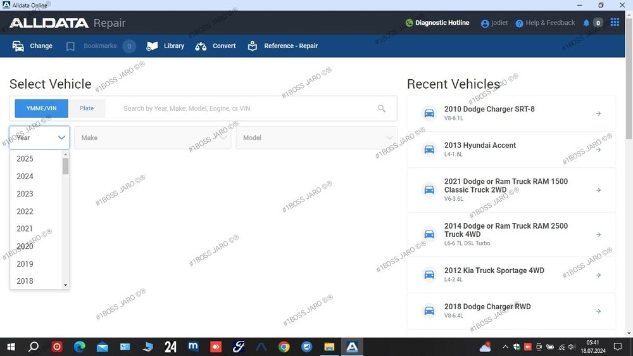The image size is (633, 356).
Task: Launch Microsoft Edge from taskbar
Action: tap(80, 346)
